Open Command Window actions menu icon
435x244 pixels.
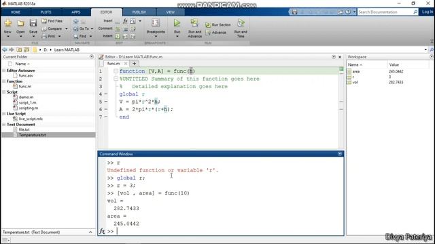[x=340, y=154]
